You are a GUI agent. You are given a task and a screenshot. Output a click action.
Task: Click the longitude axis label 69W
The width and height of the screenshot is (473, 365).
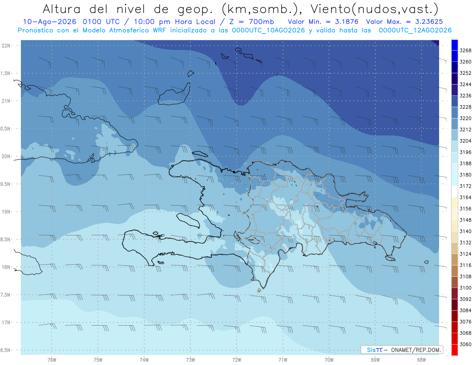pos(375,360)
